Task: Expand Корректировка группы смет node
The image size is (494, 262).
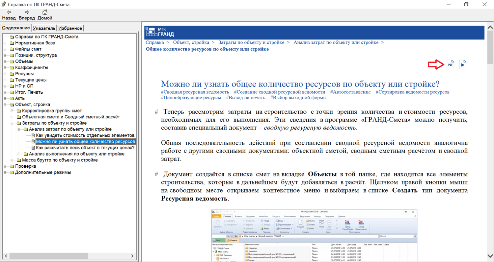Action: click(12, 111)
